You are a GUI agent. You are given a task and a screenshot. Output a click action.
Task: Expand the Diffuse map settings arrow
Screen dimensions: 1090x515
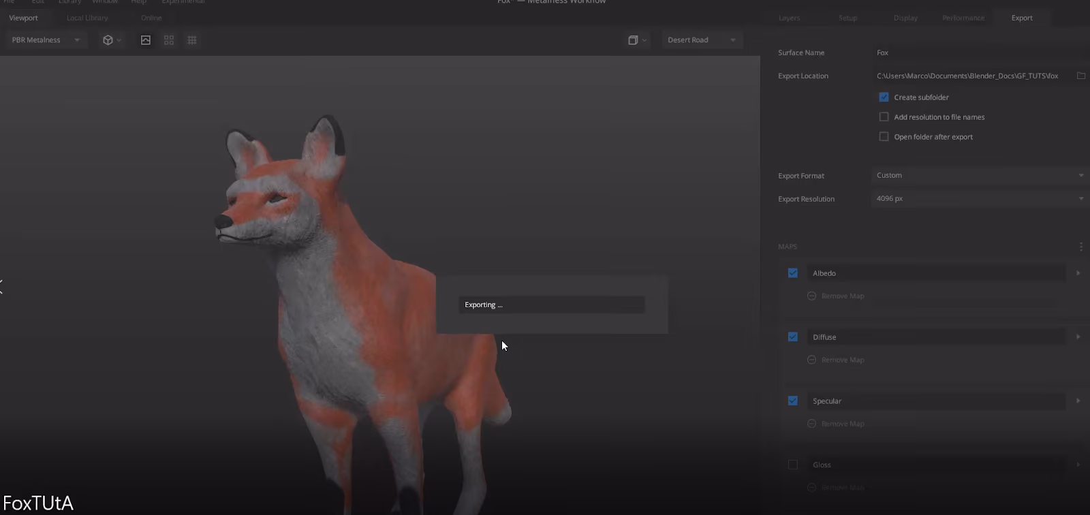point(1078,337)
